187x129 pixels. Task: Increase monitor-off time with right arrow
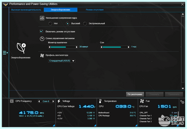(x=77, y=47)
